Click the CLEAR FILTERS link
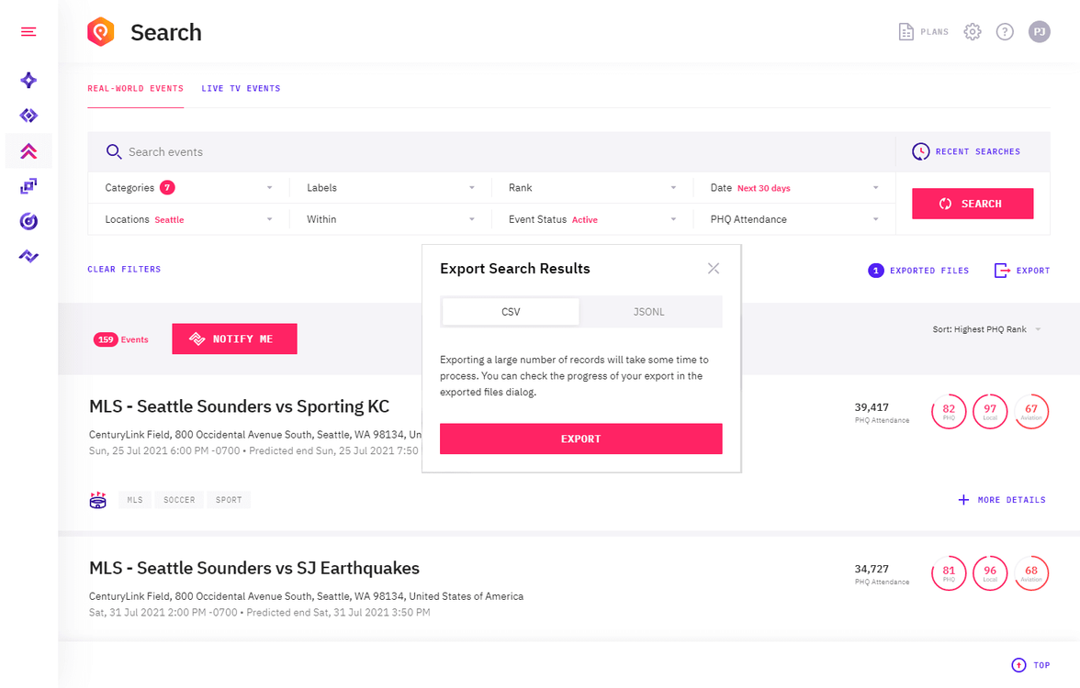 [124, 269]
